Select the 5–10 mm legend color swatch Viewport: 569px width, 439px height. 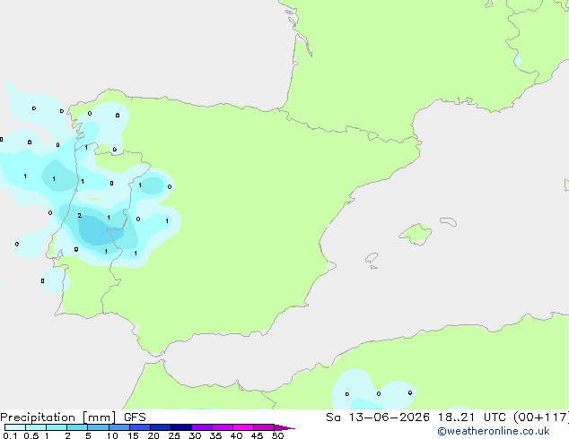(x=98, y=427)
